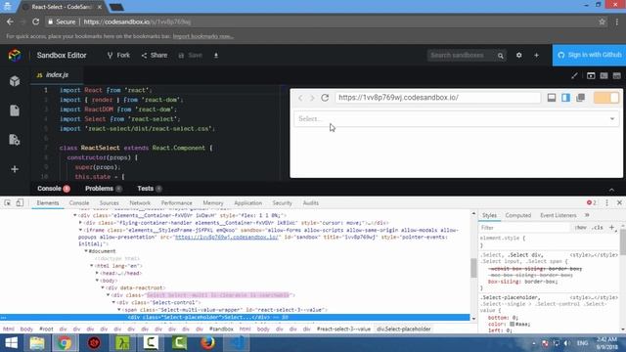
Task: Dock preview to bottom icon
Action: (x=552, y=98)
